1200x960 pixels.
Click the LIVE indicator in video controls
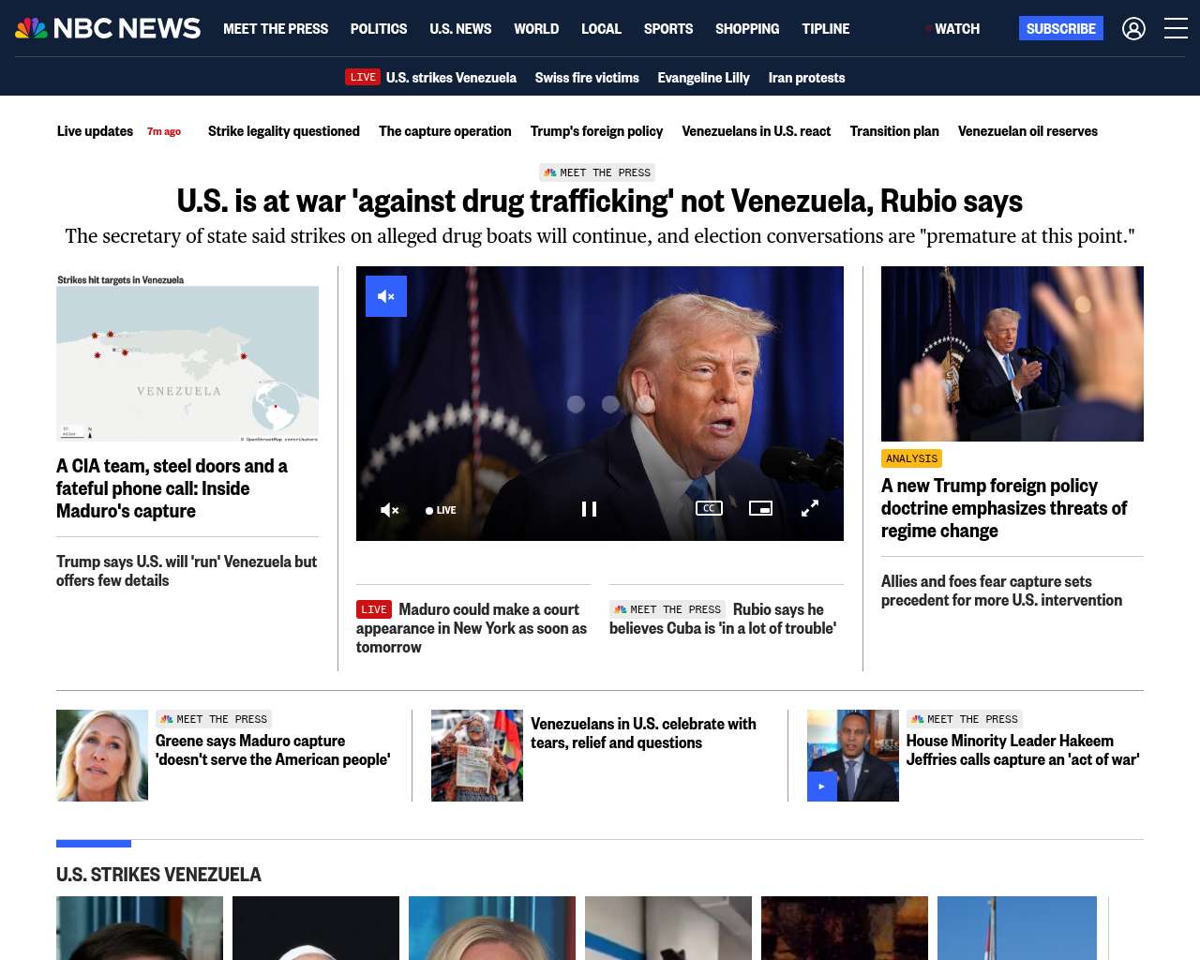(441, 510)
